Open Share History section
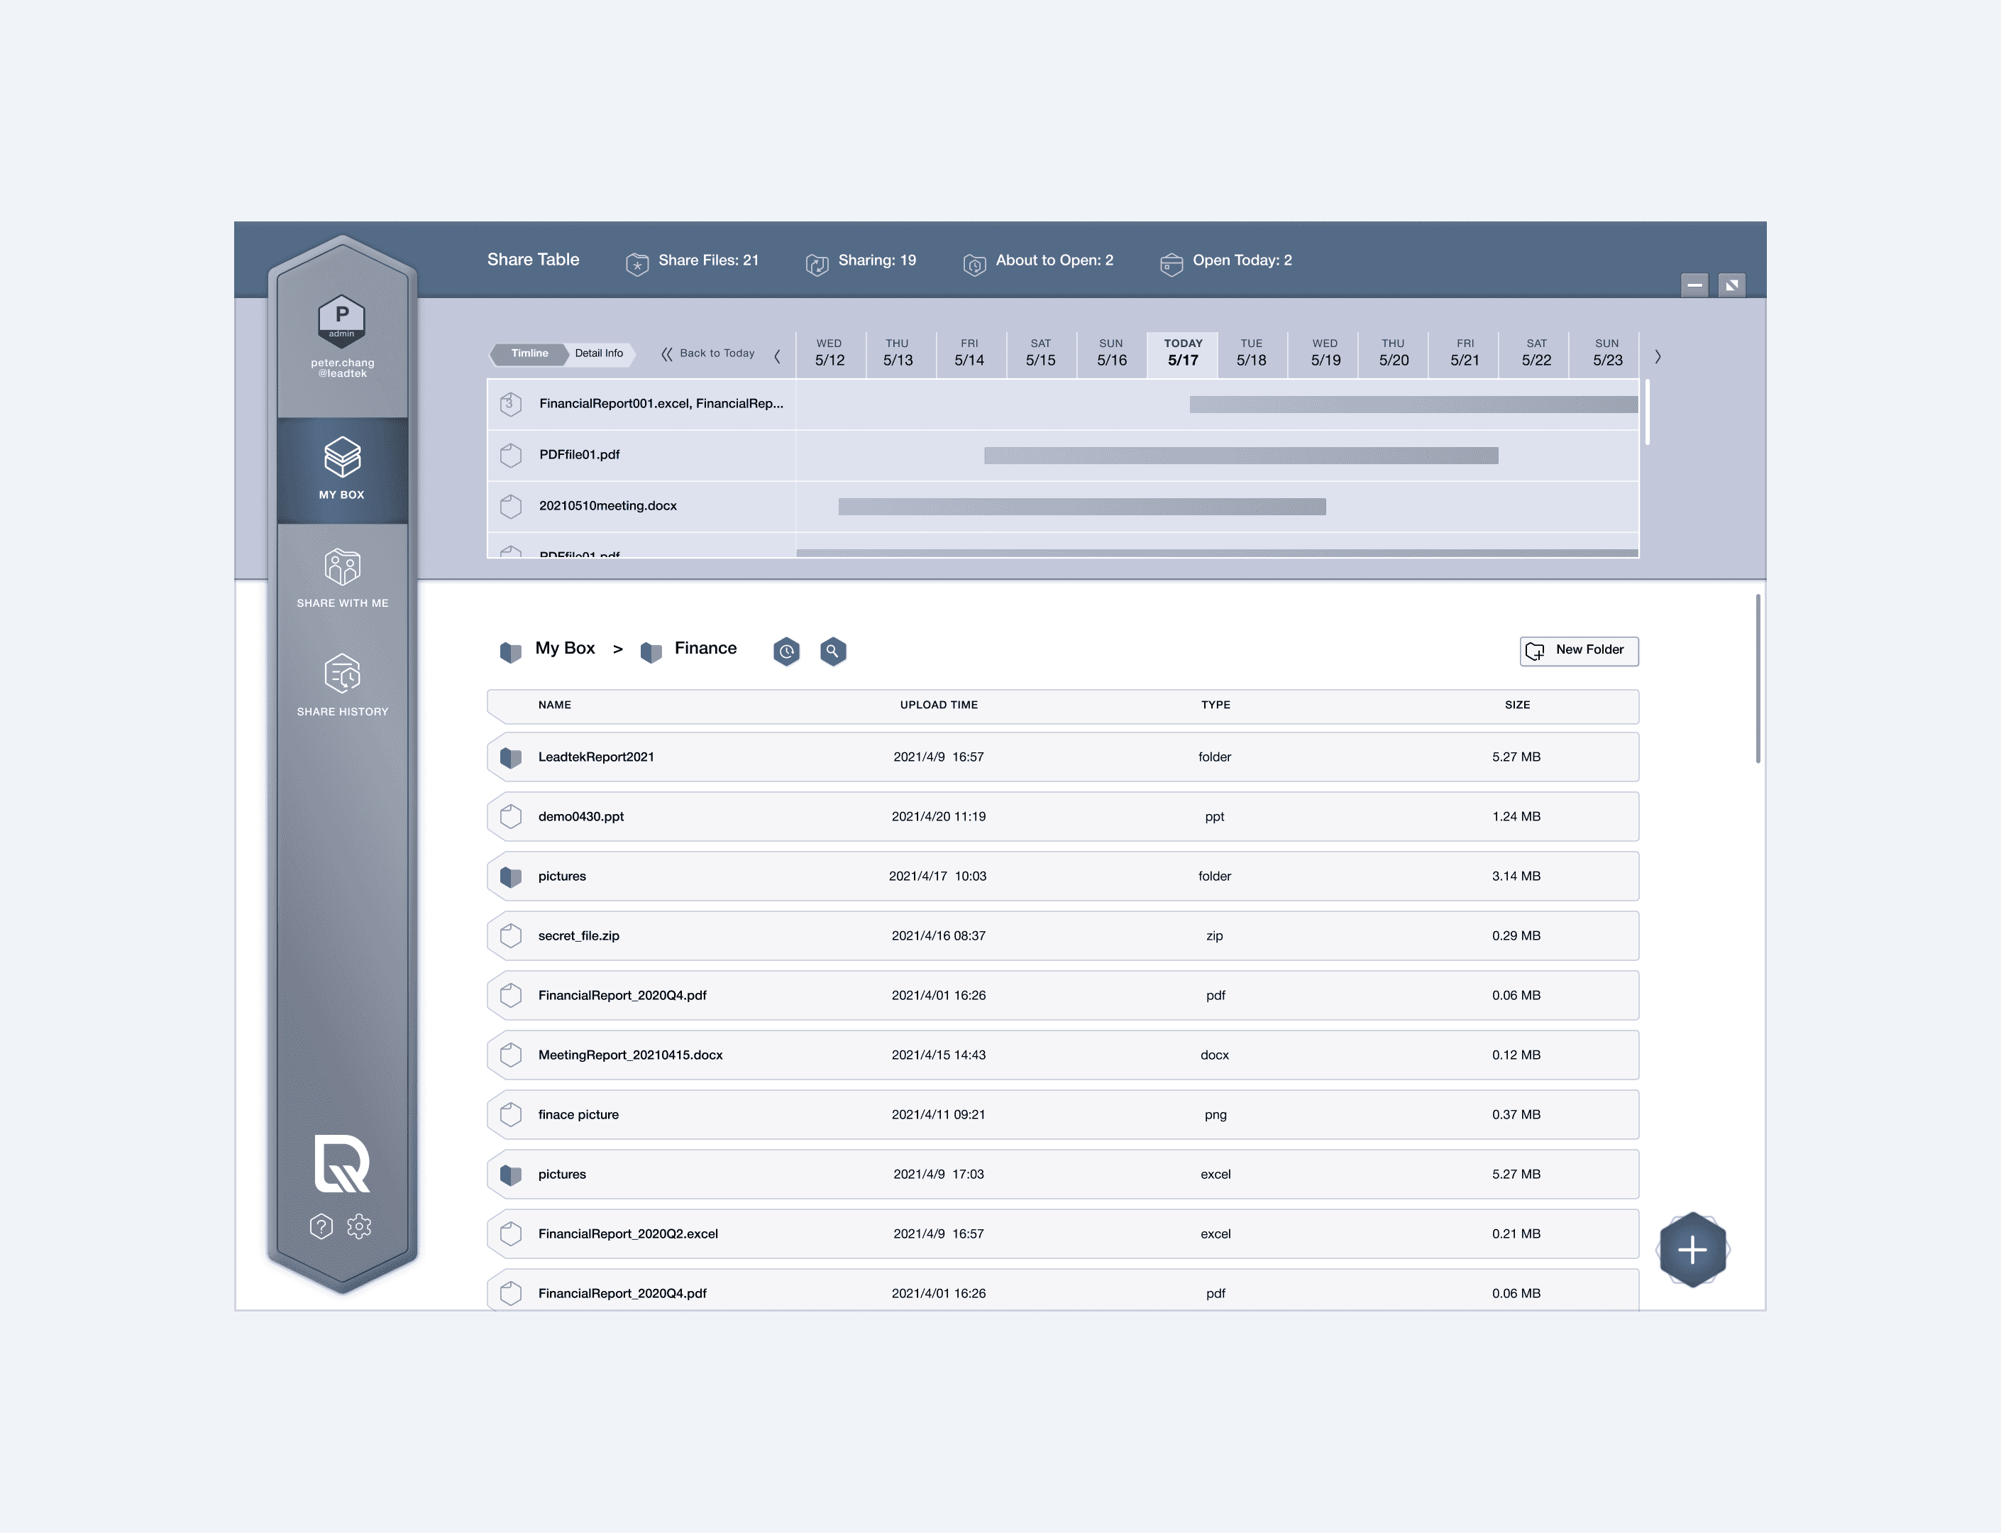 (342, 686)
